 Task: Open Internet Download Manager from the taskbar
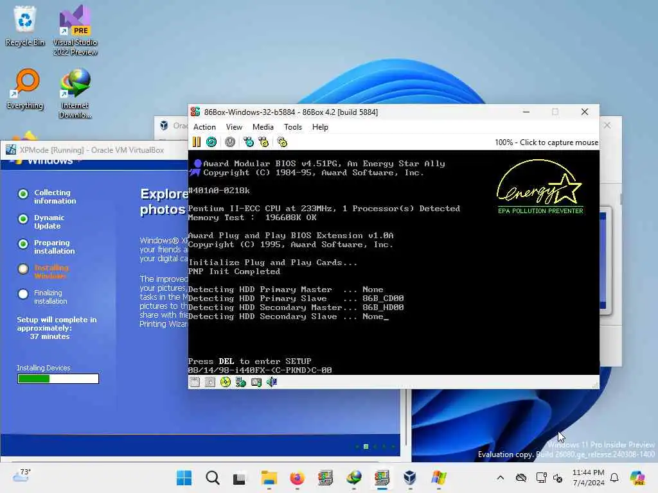point(354,478)
